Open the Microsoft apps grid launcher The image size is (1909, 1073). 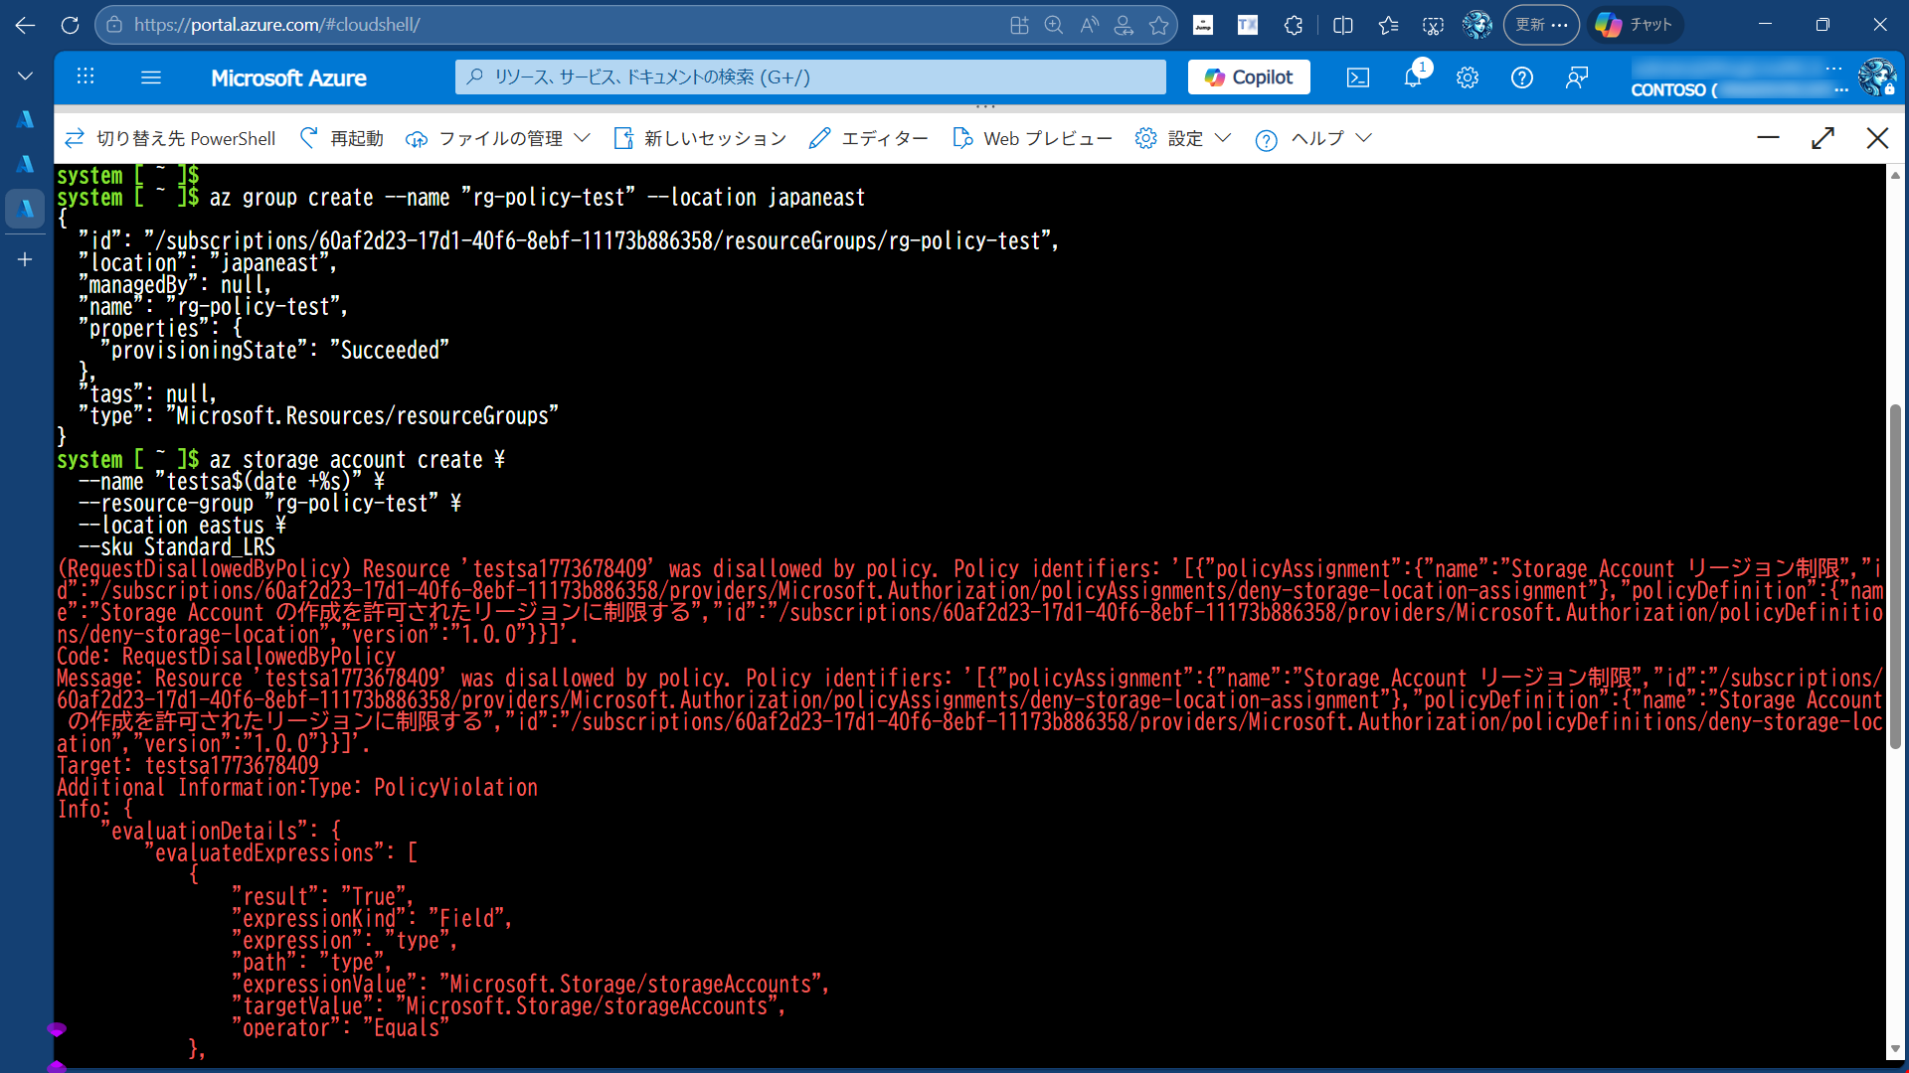(86, 77)
